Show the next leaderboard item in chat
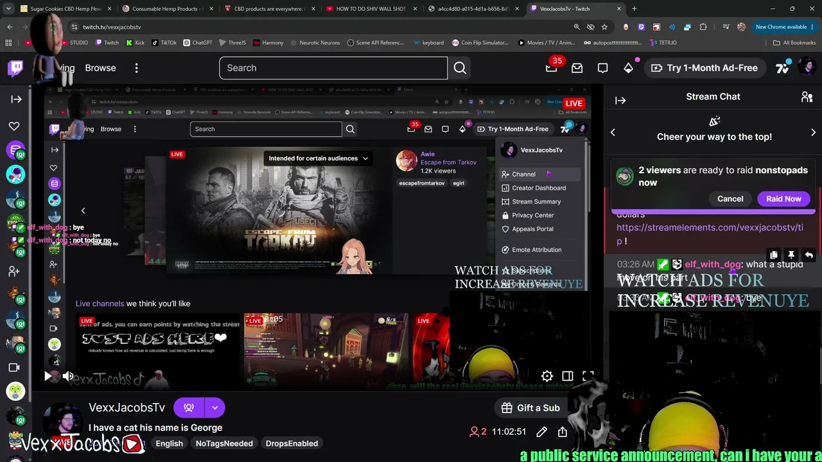 tap(813, 133)
